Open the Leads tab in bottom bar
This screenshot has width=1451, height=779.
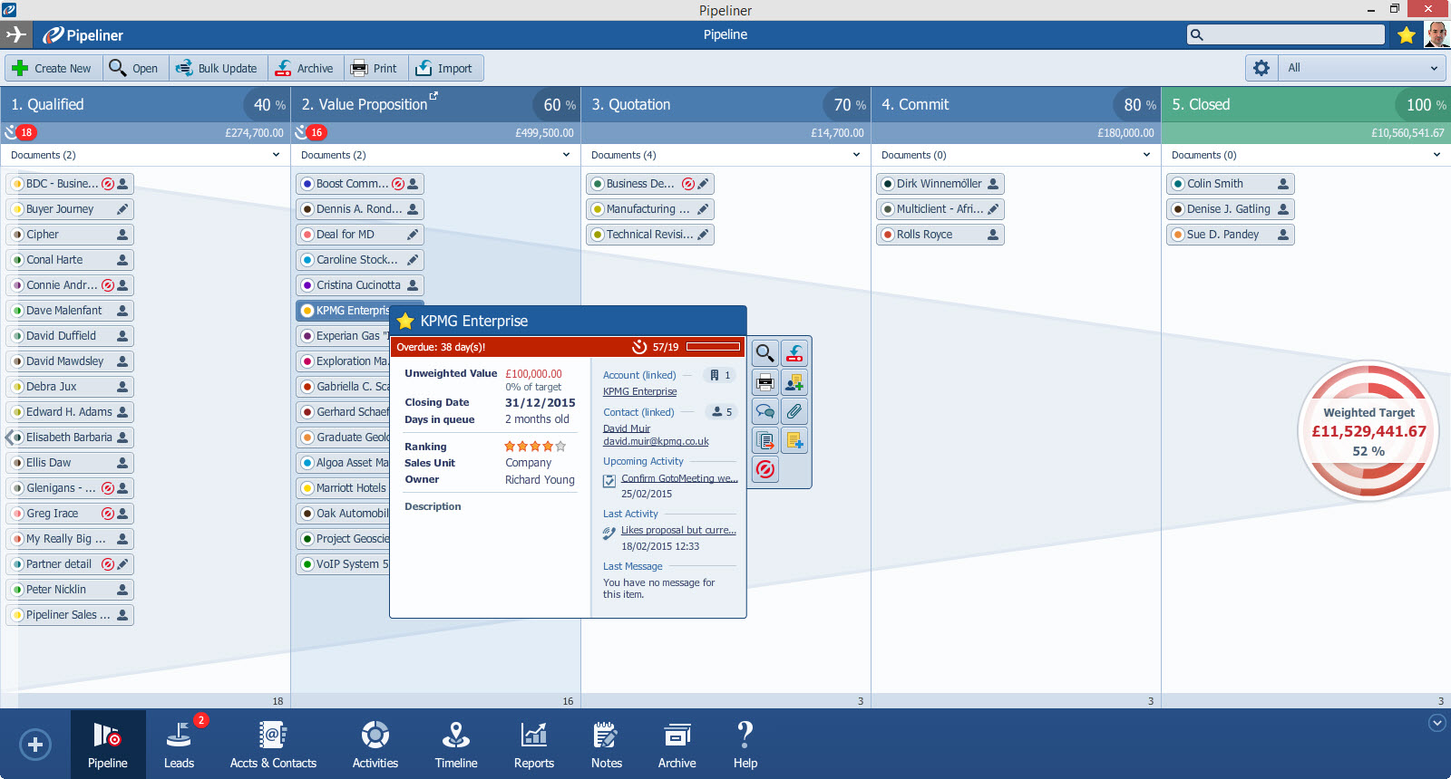[179, 745]
